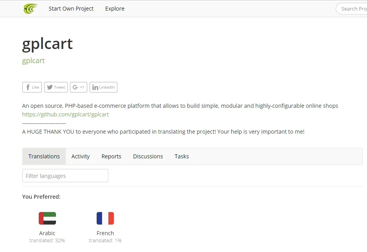
Task: Click the 'A HUGE THANK YOU' message
Action: click(x=163, y=132)
